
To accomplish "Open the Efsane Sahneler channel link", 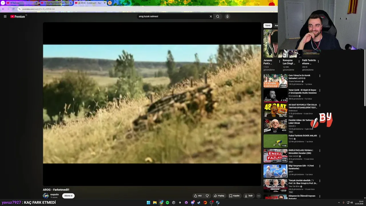I will [295, 81].
